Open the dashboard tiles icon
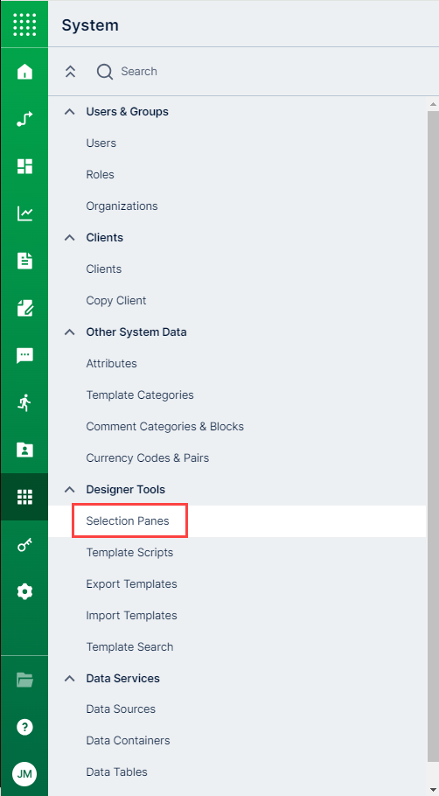Viewport: 439px width, 796px height. [x=24, y=166]
